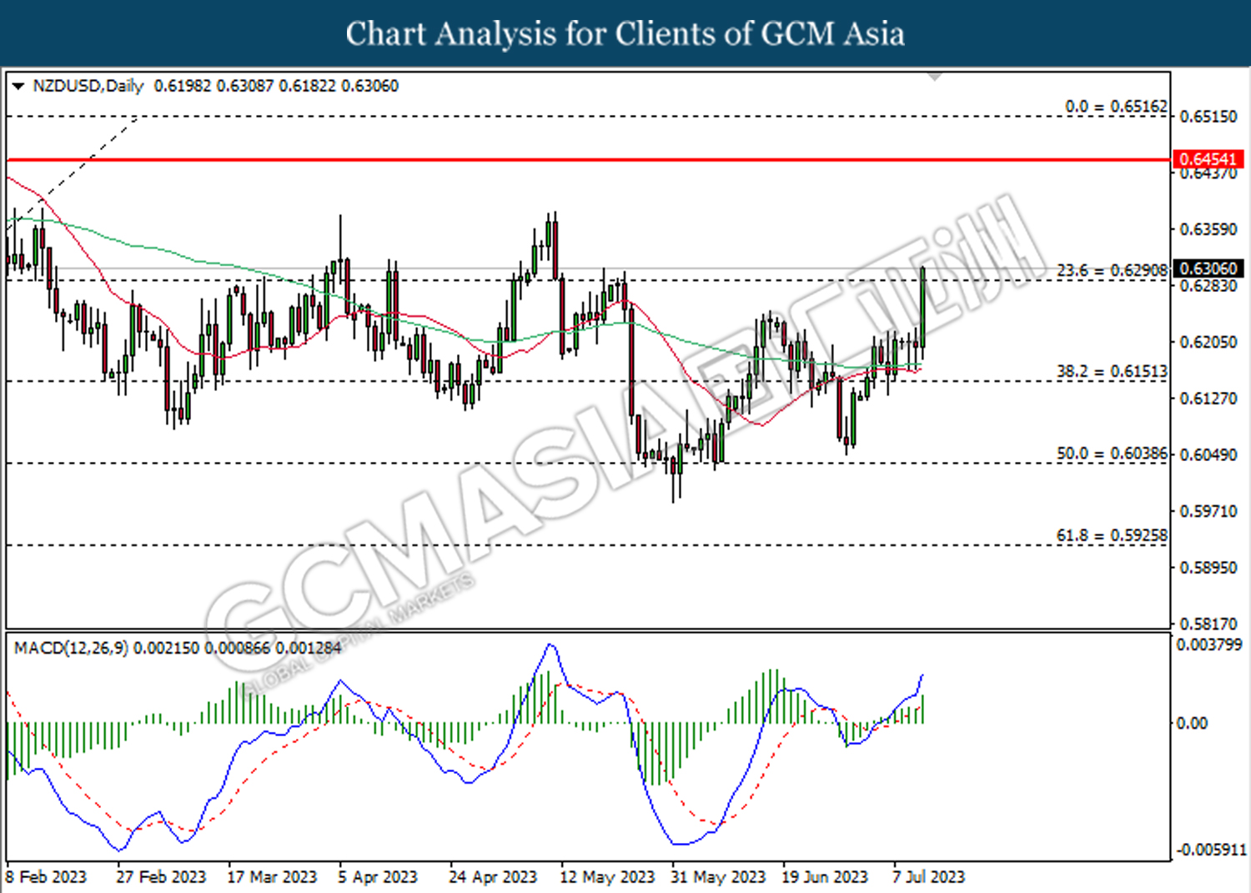This screenshot has width=1251, height=893.
Task: Click the 5 Apr 2023 date label
Action: coord(378,877)
